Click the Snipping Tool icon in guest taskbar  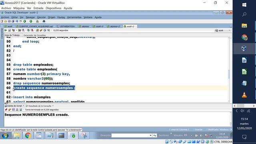click(84, 136)
